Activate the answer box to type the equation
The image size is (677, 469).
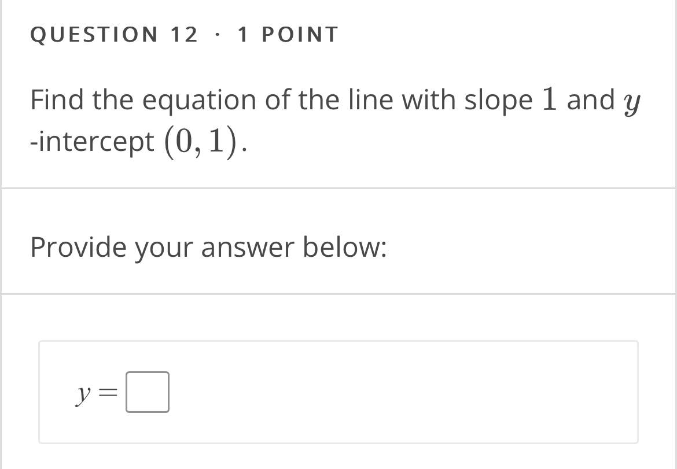(148, 393)
